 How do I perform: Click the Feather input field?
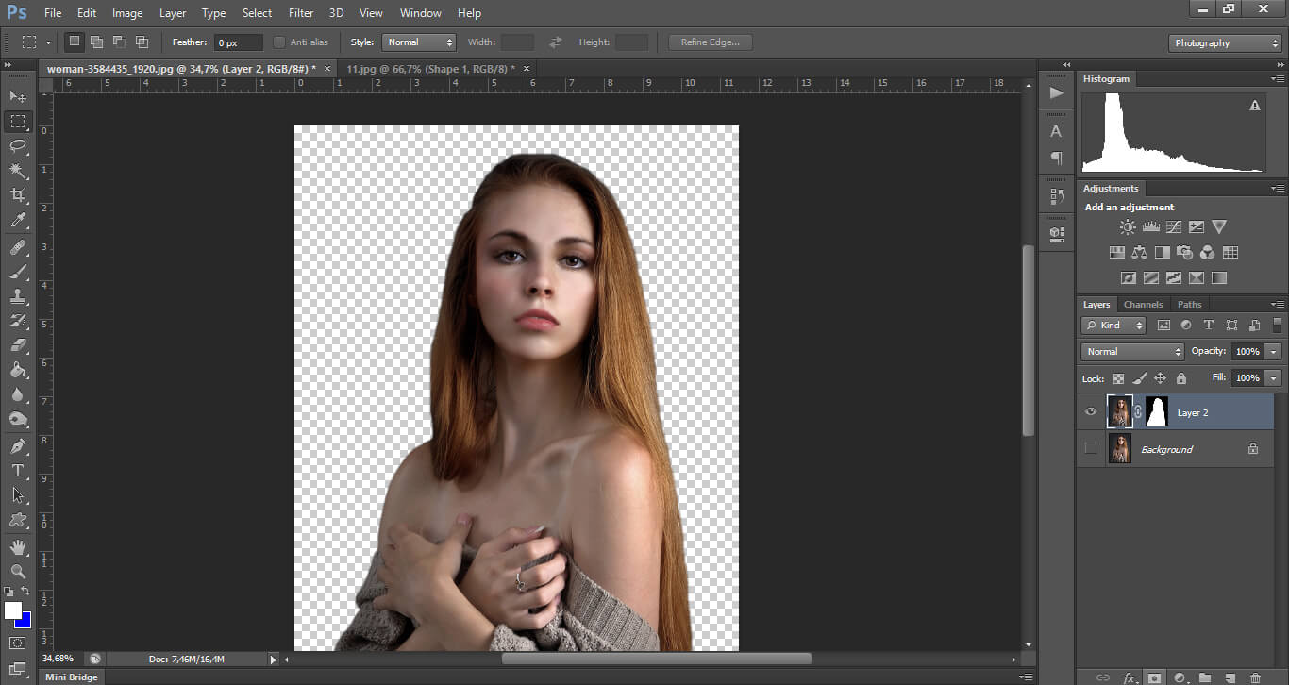(x=238, y=42)
